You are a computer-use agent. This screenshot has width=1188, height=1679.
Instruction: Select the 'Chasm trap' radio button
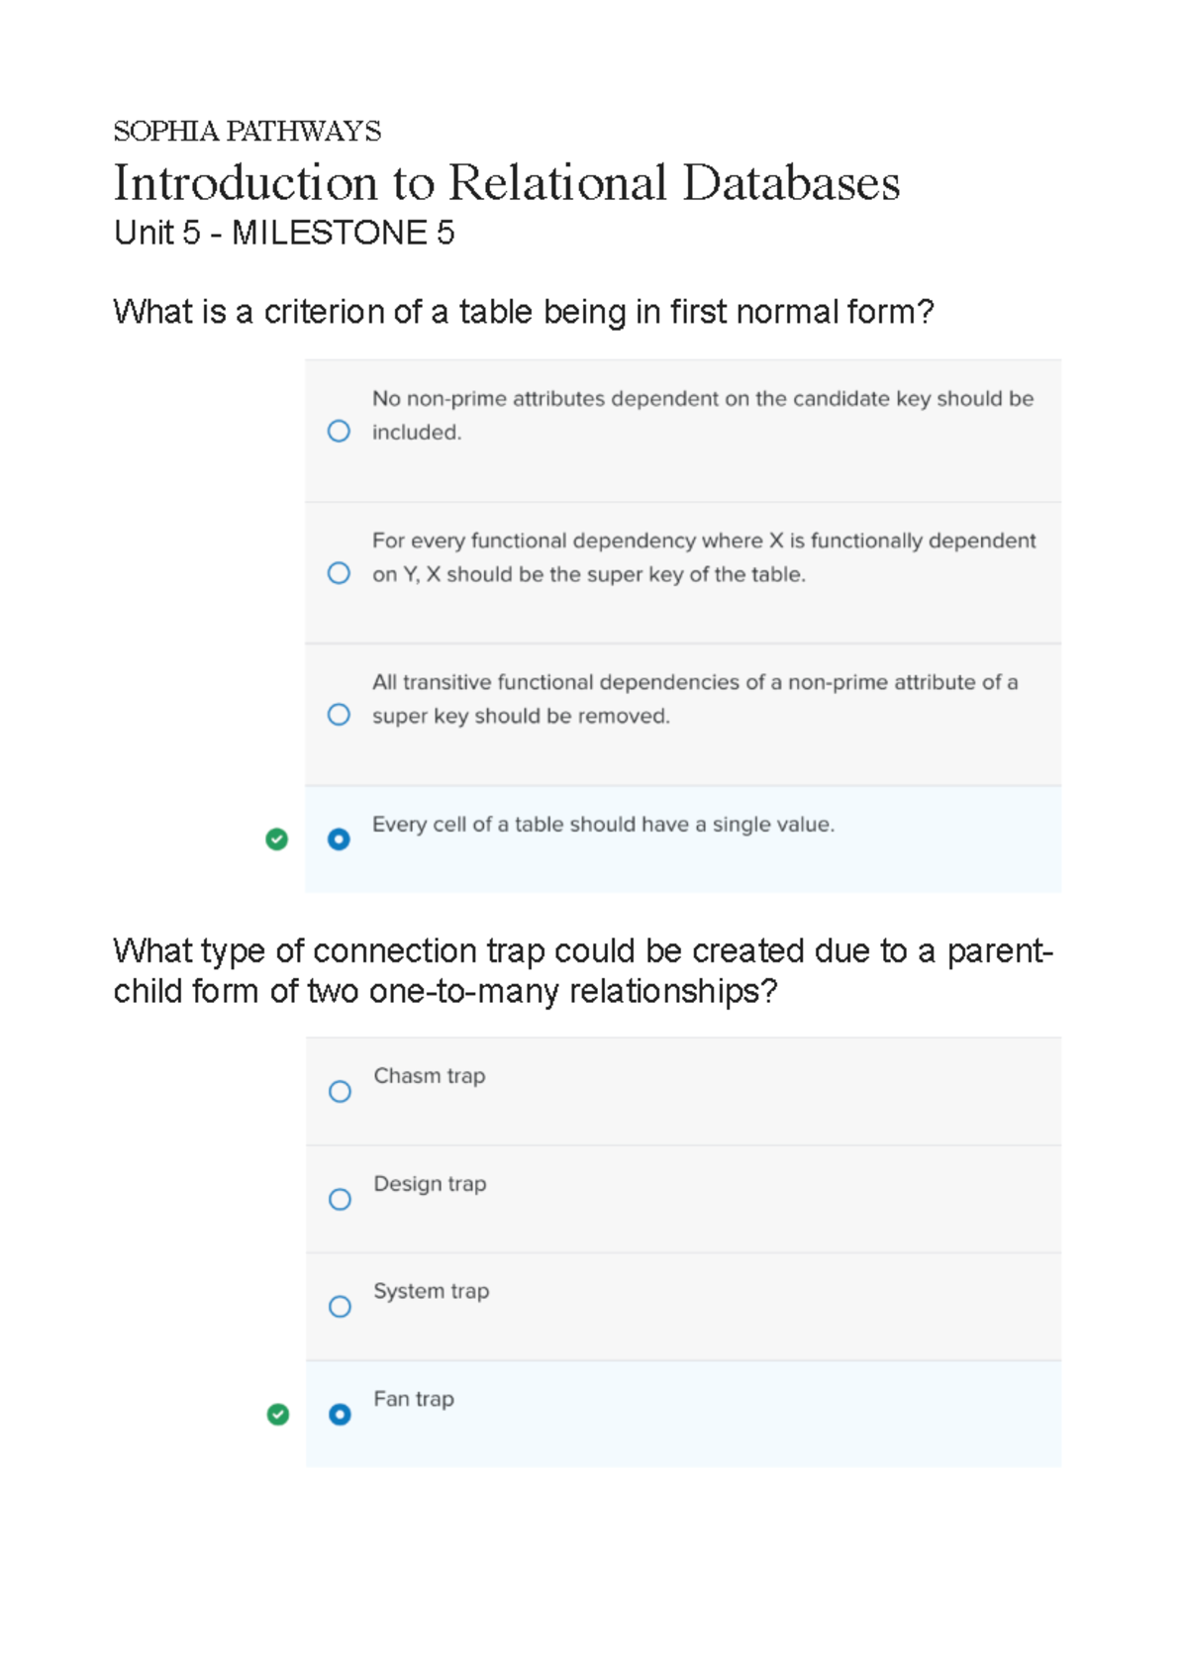point(340,1092)
